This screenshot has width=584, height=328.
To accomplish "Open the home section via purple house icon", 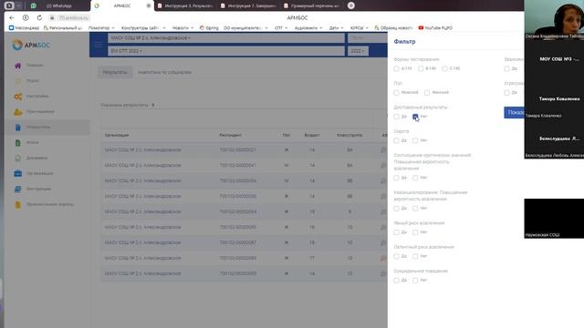I will click(x=18, y=66).
